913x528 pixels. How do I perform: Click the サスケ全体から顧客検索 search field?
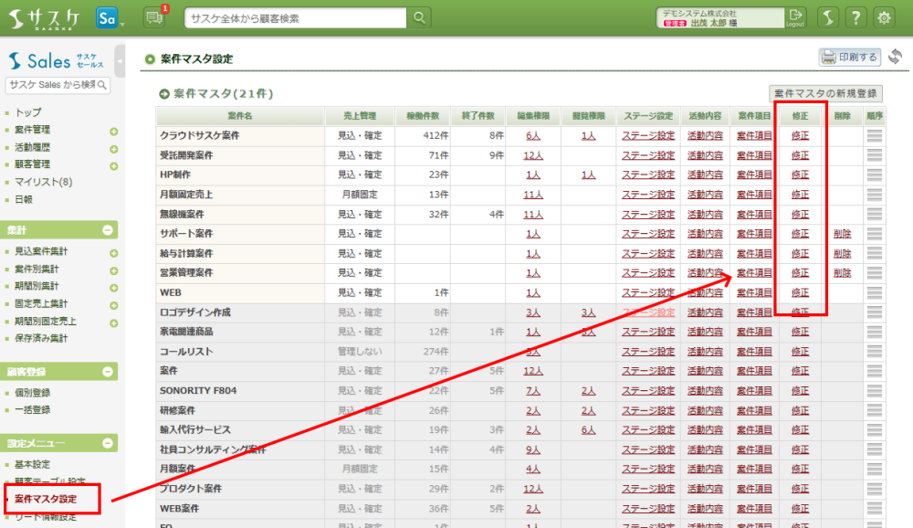[x=295, y=18]
